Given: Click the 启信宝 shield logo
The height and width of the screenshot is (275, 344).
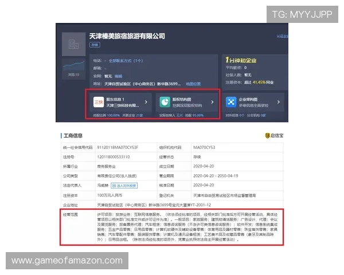Looking at the screenshot, I should 267,136.
